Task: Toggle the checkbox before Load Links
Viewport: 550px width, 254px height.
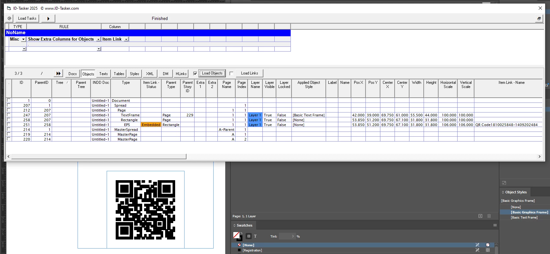Action: point(231,73)
